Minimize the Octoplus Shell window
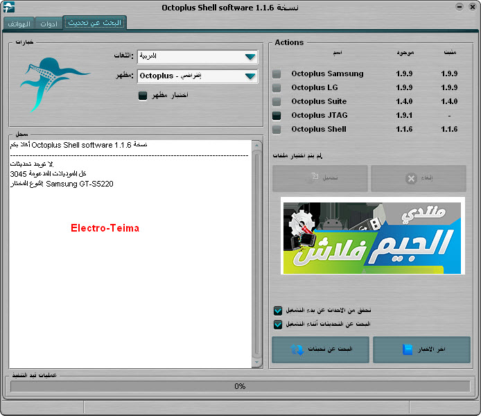481x416 pixels. point(460,7)
